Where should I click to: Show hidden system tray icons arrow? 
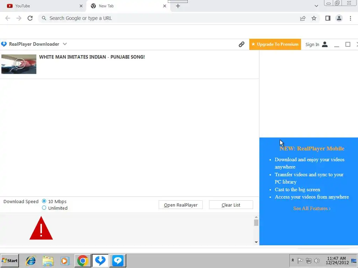(x=293, y=260)
